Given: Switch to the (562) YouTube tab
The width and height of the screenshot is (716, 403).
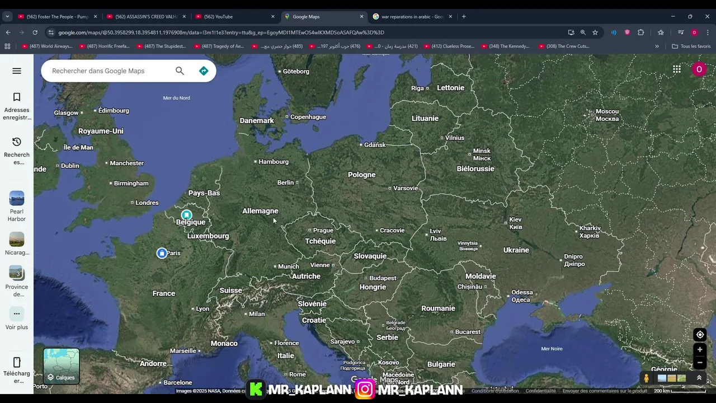Looking at the screenshot, I should (x=235, y=16).
